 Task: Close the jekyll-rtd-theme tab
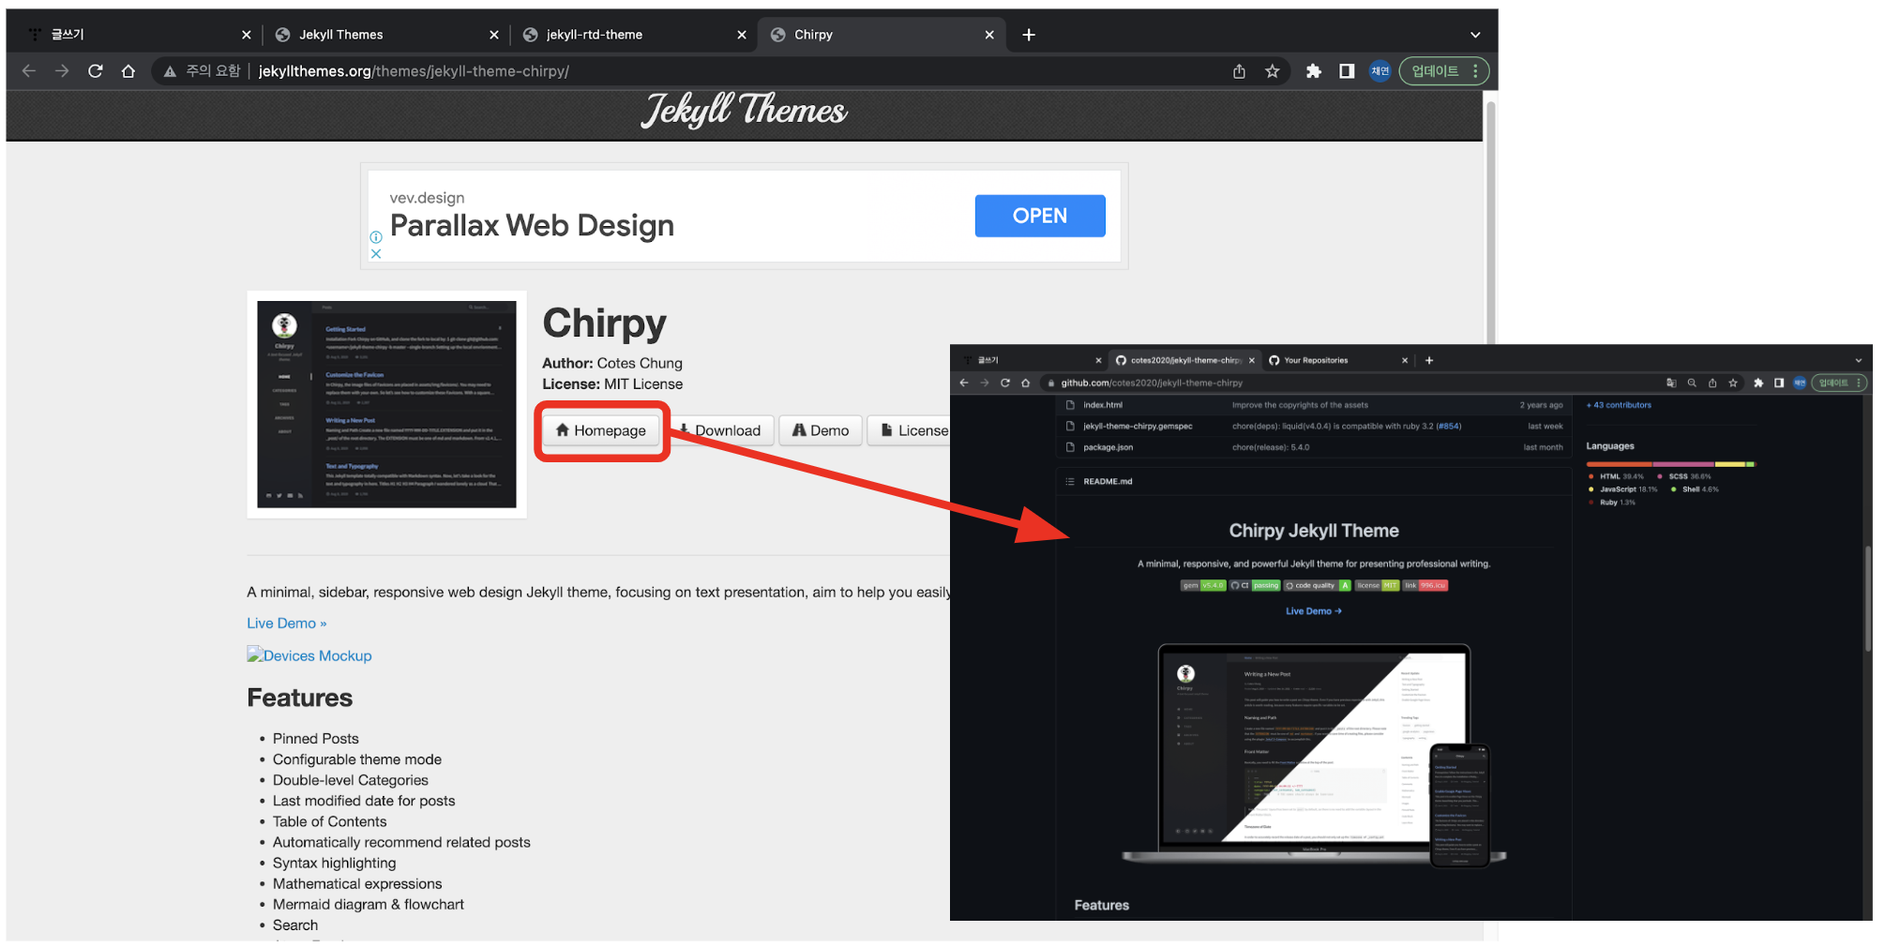tap(742, 35)
